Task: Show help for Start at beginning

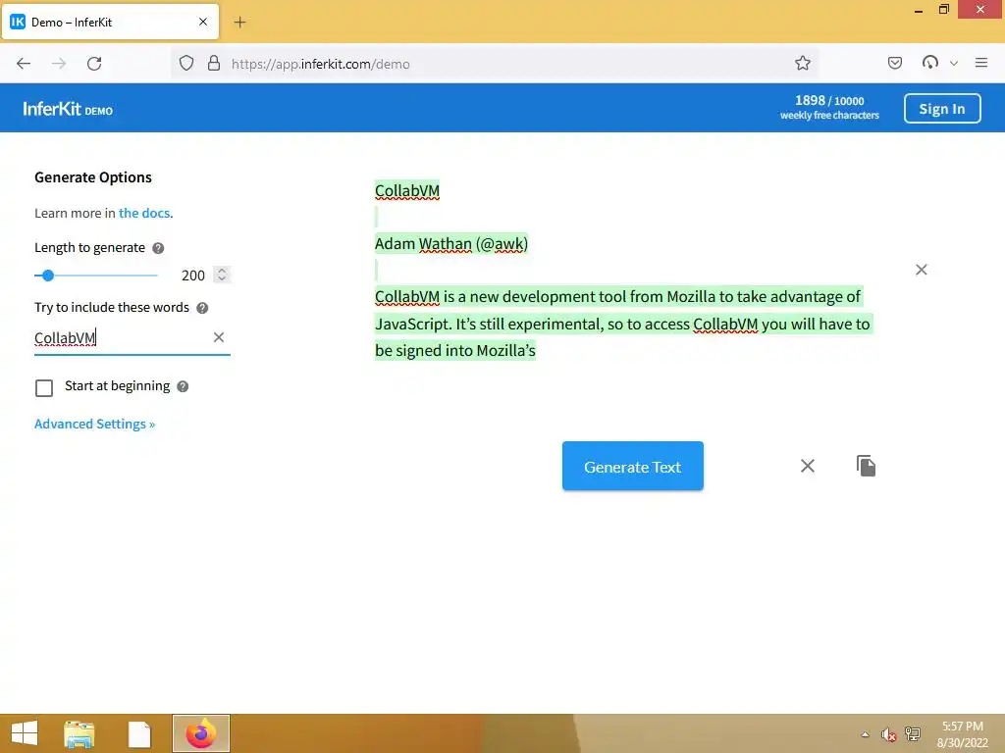Action: (183, 386)
